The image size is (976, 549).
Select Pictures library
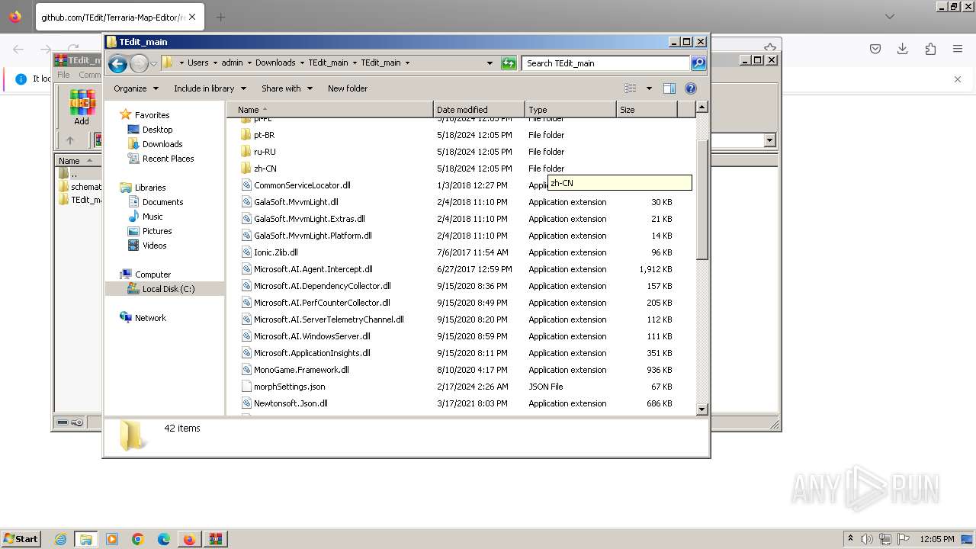(x=157, y=231)
